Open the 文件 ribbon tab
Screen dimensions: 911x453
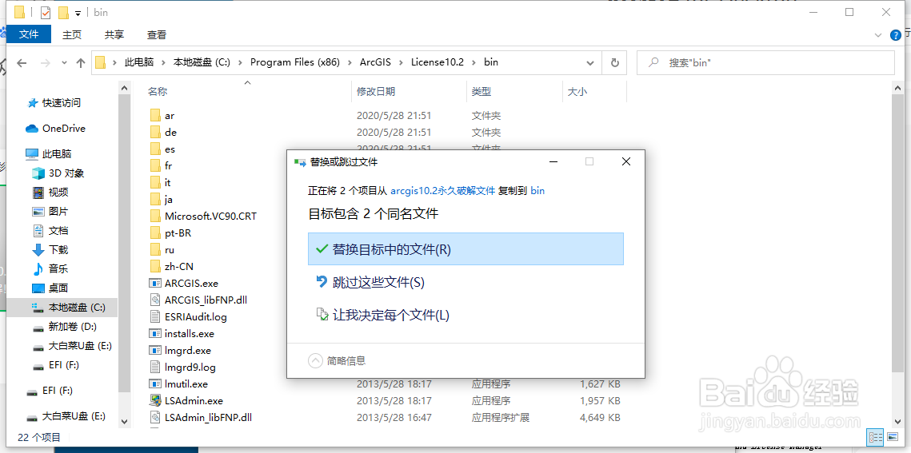[29, 35]
